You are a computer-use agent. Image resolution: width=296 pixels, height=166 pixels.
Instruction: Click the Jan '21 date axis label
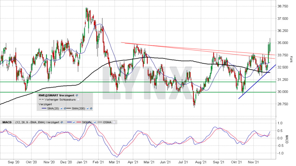(x=82, y=162)
